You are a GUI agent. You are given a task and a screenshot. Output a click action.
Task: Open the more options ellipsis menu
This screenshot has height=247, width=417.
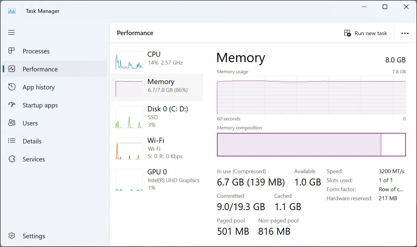point(405,33)
